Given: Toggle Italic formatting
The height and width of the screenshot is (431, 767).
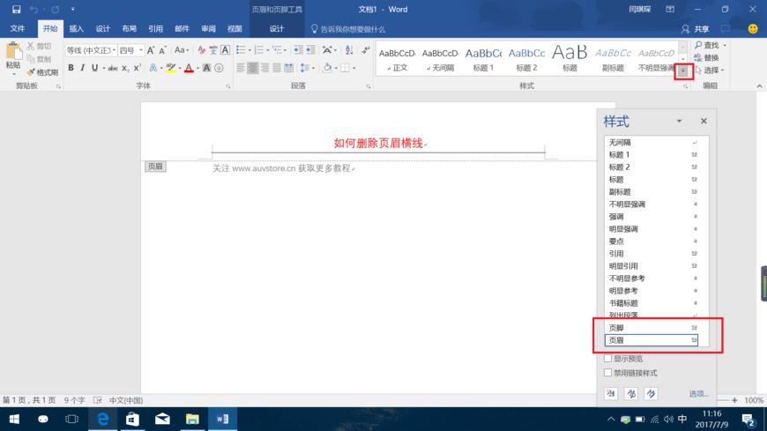Looking at the screenshot, I should point(82,68).
